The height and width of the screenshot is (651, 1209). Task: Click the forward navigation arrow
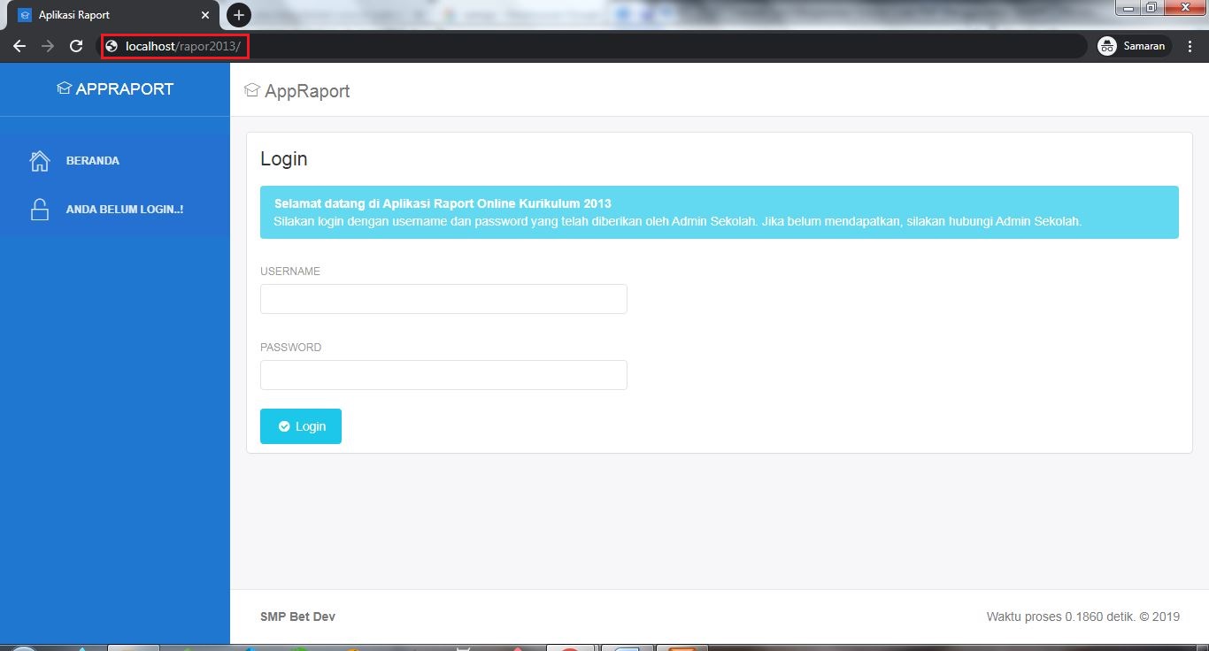[48, 45]
